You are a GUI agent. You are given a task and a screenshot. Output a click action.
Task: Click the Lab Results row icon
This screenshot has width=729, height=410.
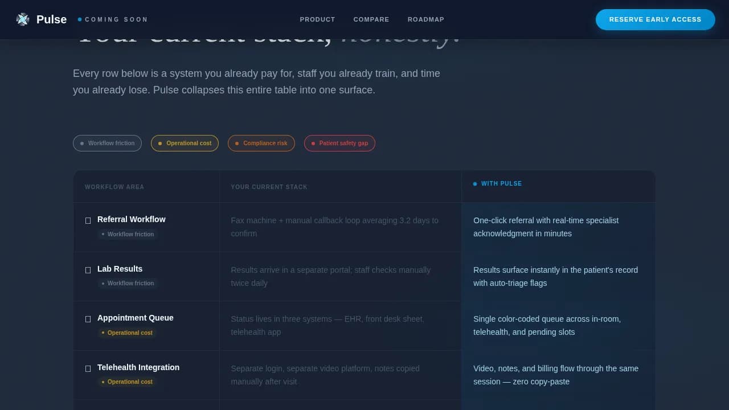pos(88,270)
